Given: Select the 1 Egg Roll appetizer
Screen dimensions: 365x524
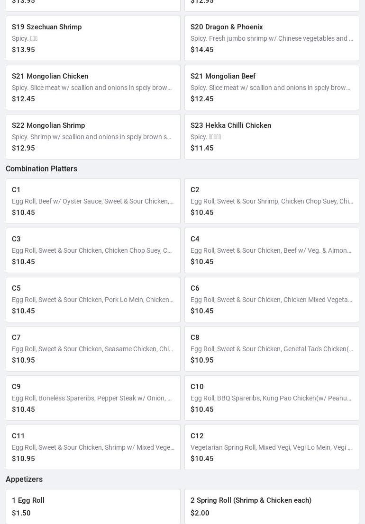Looking at the screenshot, I should pyautogui.click(x=93, y=506).
